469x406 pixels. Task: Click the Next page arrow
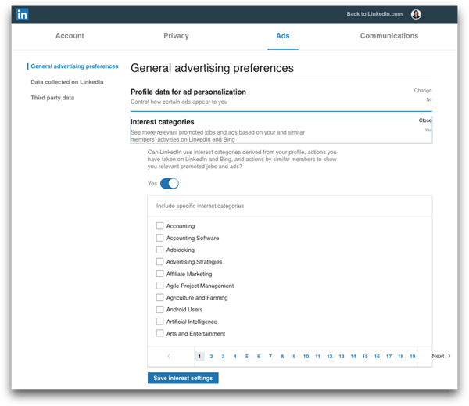[x=441, y=356]
